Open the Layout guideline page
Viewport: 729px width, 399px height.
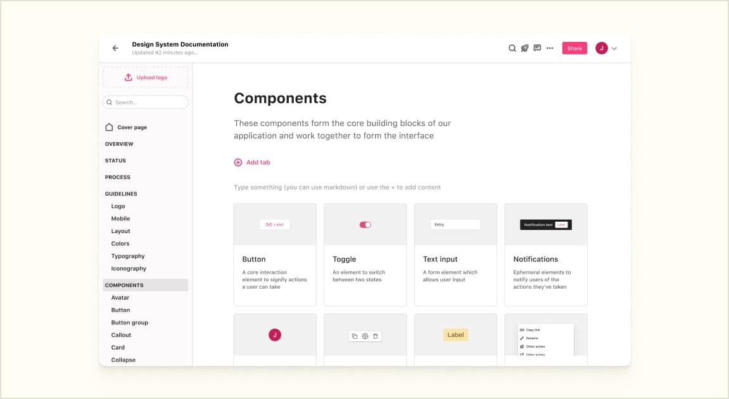(120, 231)
